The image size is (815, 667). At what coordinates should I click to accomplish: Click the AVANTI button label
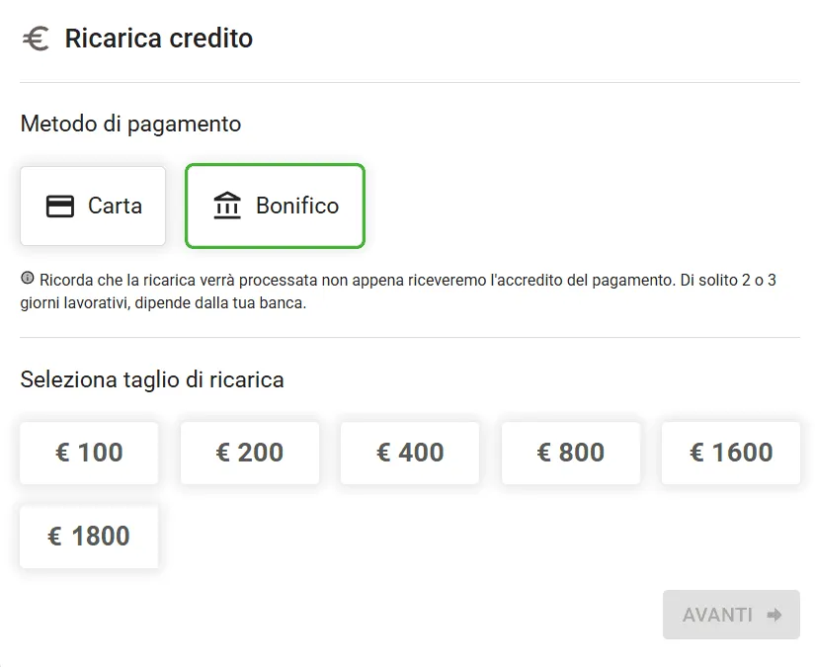click(x=717, y=615)
